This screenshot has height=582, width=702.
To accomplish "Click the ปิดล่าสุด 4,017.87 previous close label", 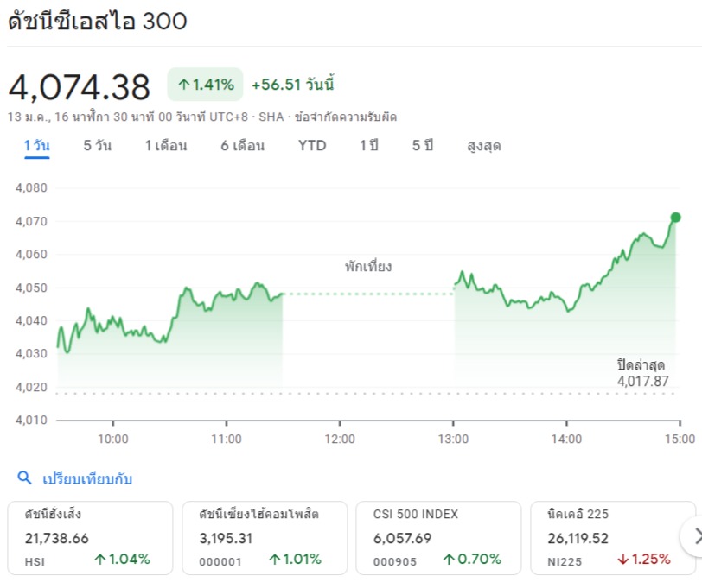I will tap(642, 372).
